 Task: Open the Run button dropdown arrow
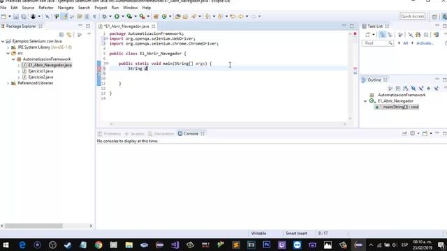click(x=123, y=17)
